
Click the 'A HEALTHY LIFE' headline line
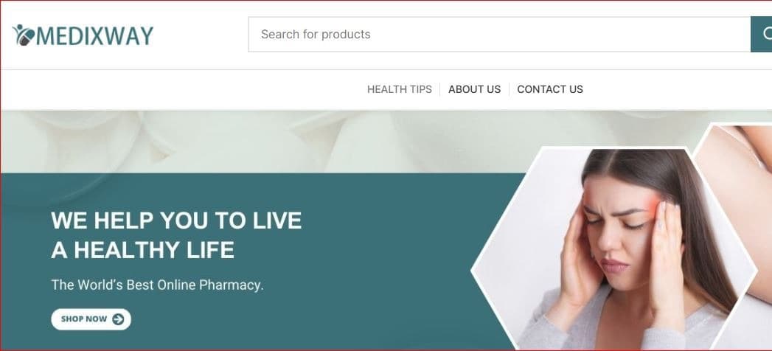tap(143, 250)
